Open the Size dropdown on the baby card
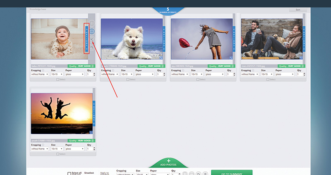Image resolution: width=331 pixels, height=175 pixels. click(x=57, y=75)
